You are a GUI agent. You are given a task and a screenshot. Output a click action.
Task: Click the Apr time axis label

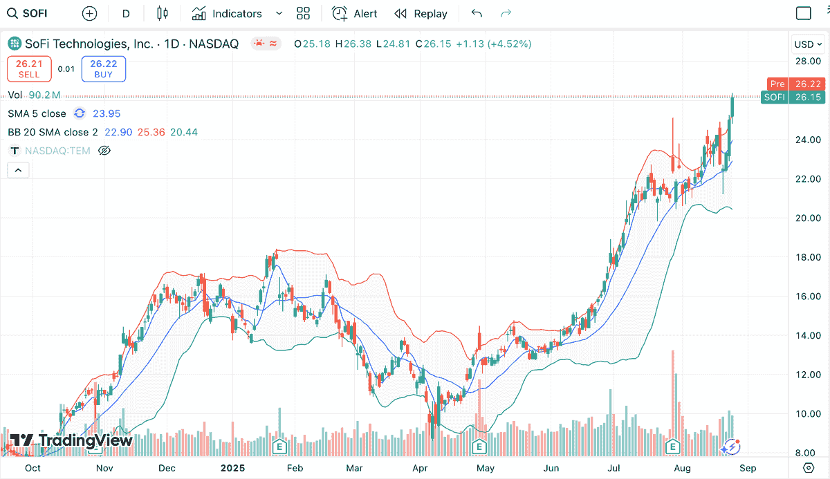tap(419, 468)
